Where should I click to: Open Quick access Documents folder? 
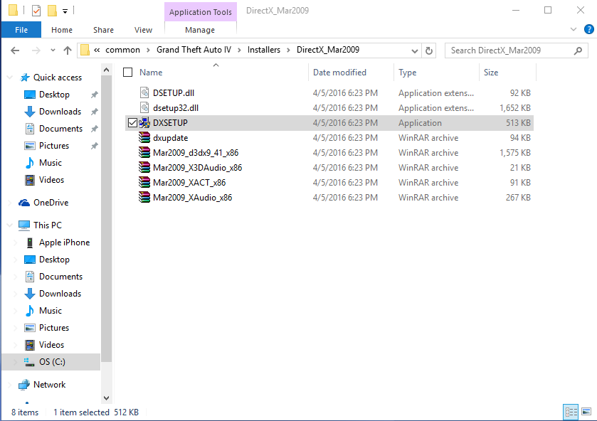pyautogui.click(x=60, y=129)
